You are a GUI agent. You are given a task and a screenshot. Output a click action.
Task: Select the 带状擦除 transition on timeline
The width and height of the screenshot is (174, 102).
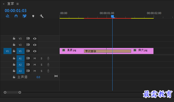(107, 51)
